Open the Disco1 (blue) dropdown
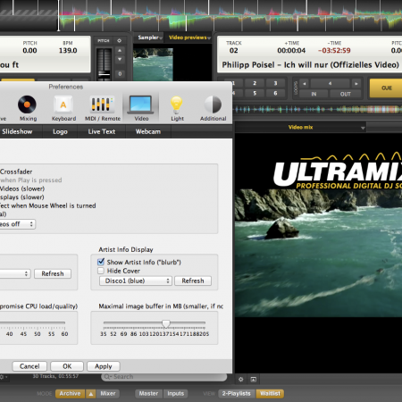This screenshot has height=402, width=402. click(x=136, y=281)
